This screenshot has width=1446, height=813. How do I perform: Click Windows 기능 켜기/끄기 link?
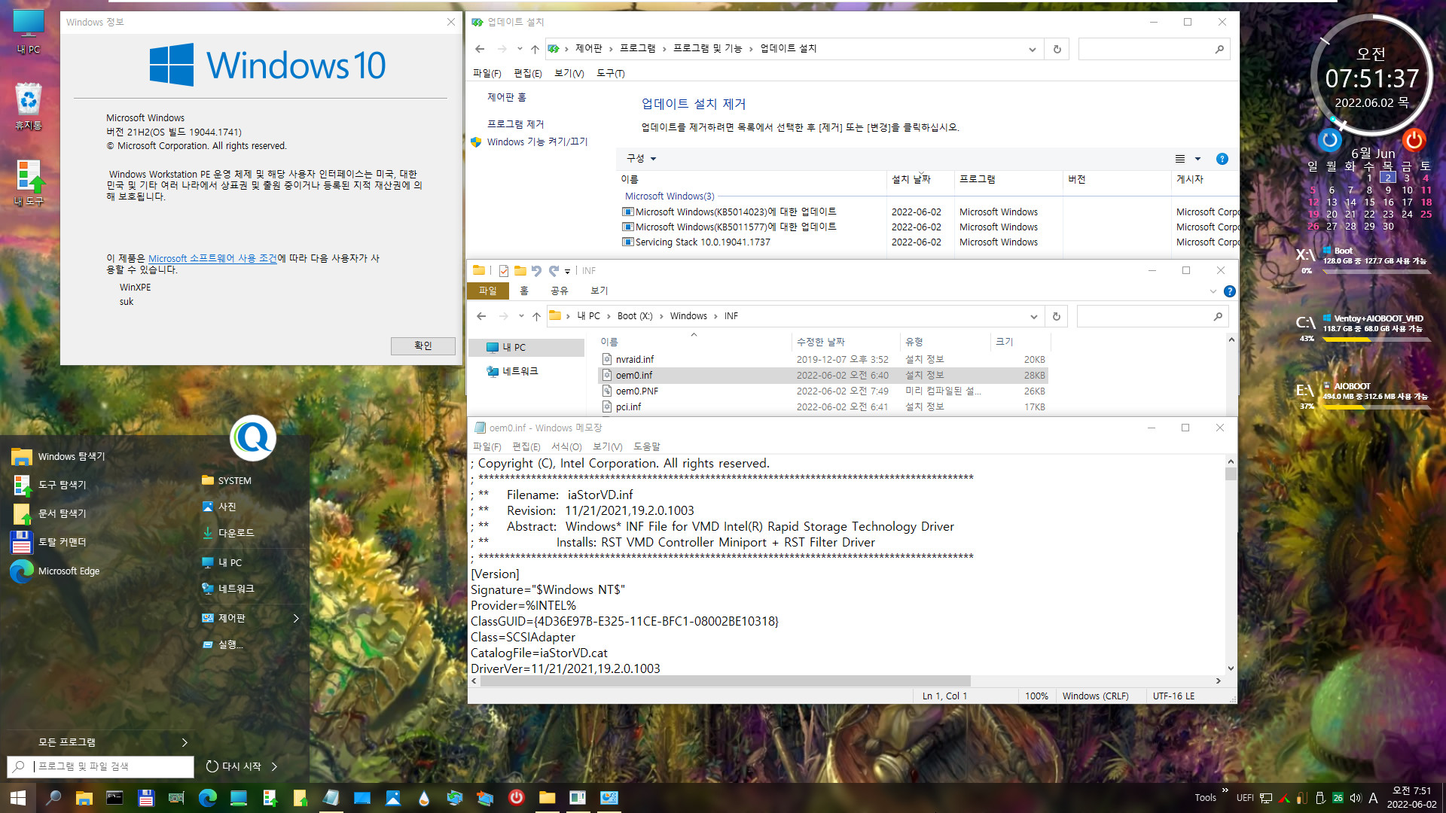click(x=537, y=142)
